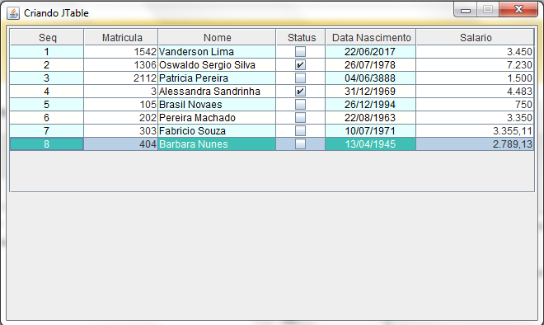Click Seq cell of Oswaldo Sergio Silva row

coord(47,65)
